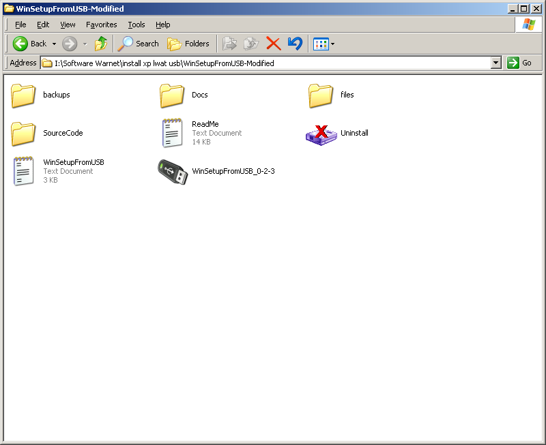Click the "Uninstall" file name label
The height and width of the screenshot is (445, 546).
(354, 133)
